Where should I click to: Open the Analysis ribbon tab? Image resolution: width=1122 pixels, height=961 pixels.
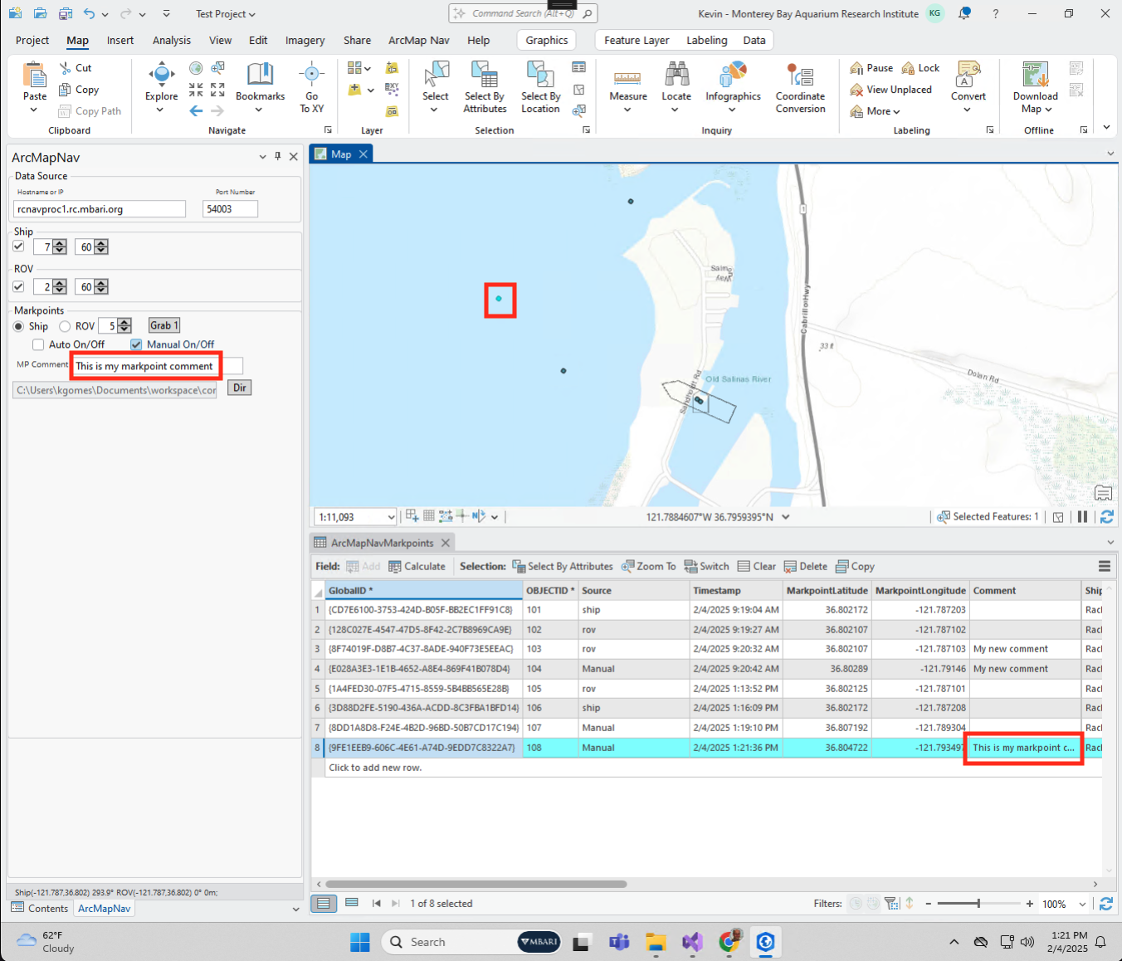(172, 40)
